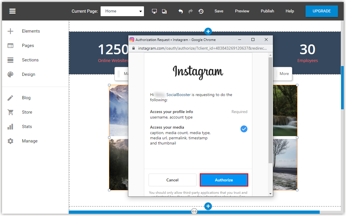
Task: Select the bare tree winter thumbnail
Action: click(285, 164)
